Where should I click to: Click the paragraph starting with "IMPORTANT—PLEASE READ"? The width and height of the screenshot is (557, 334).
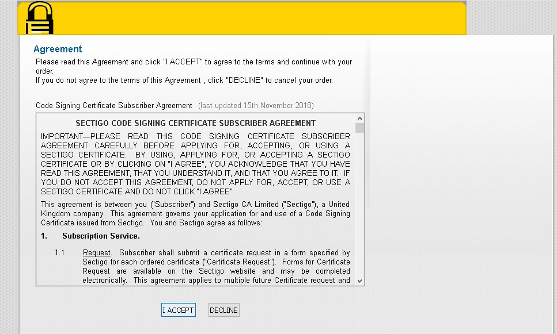coord(195,164)
